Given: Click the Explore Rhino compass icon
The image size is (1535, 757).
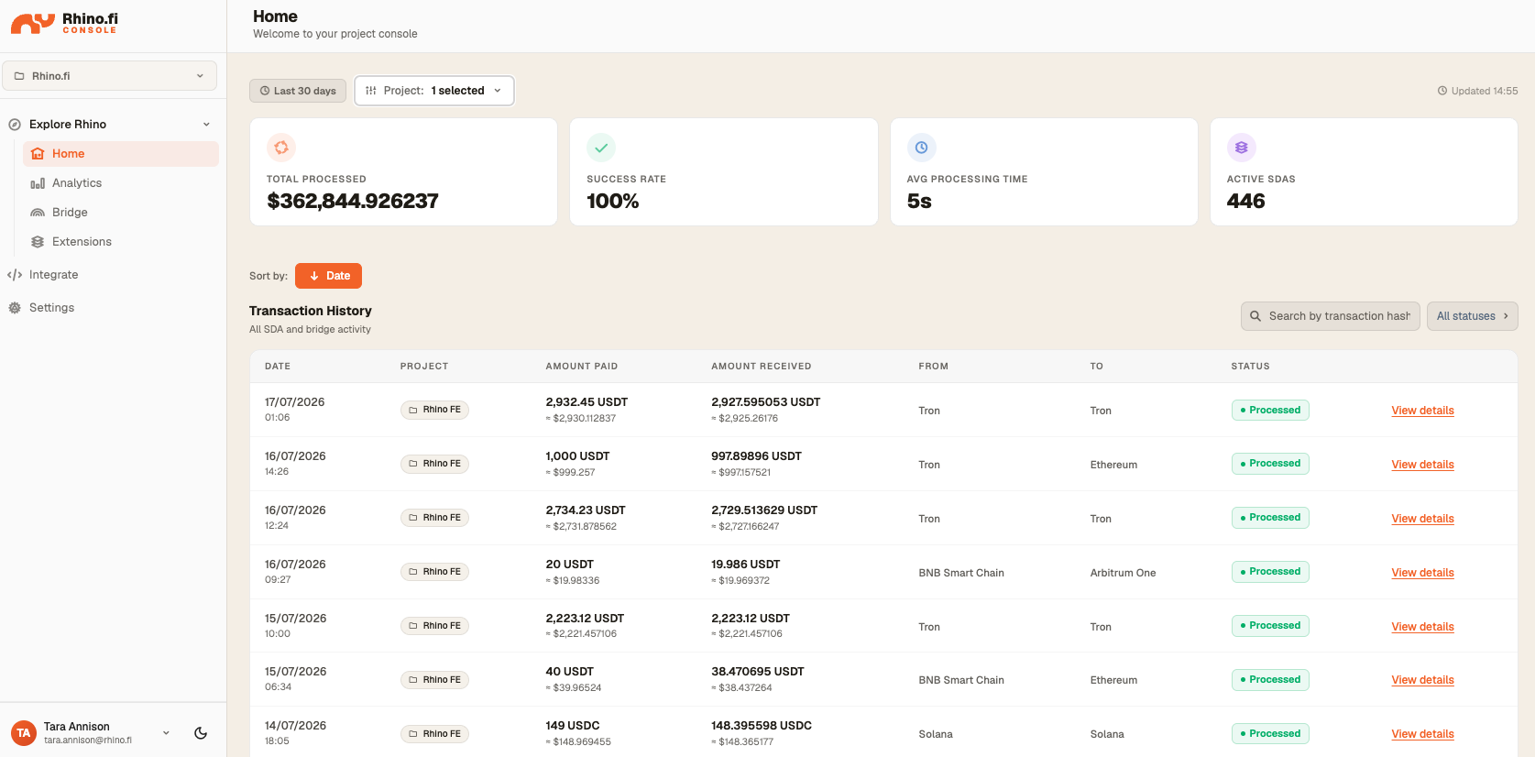Looking at the screenshot, I should pos(15,125).
